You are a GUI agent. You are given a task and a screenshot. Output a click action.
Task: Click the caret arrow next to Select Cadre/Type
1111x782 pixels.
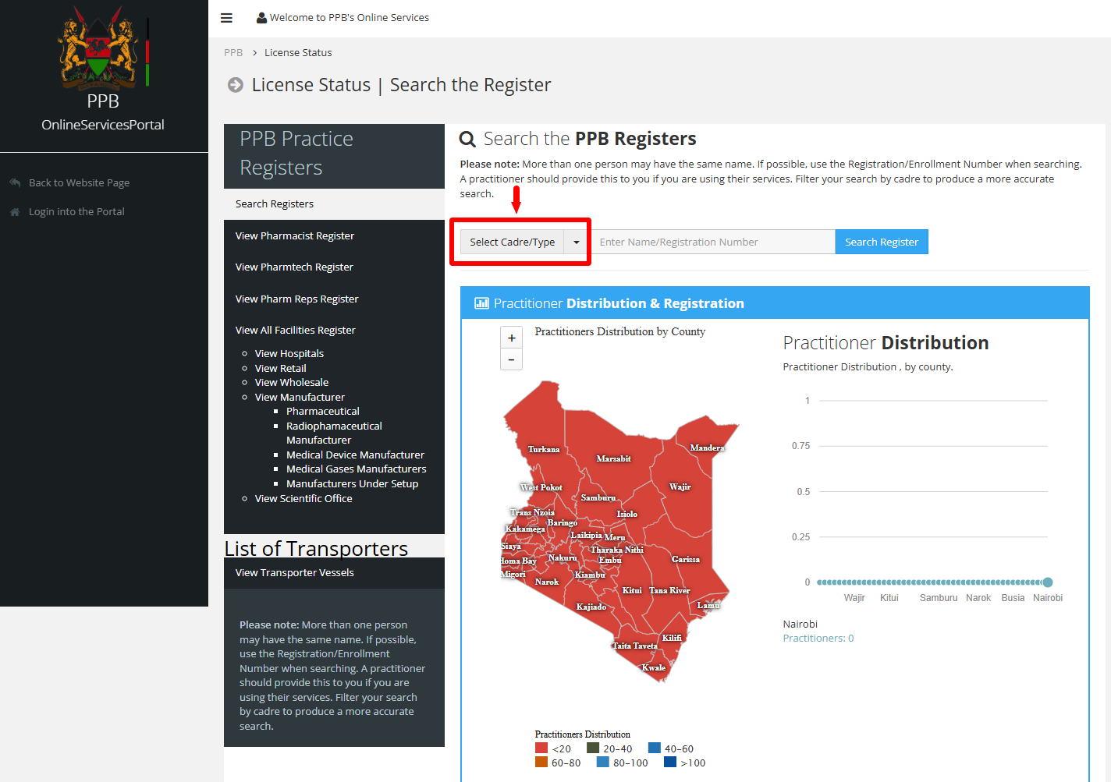[577, 242]
